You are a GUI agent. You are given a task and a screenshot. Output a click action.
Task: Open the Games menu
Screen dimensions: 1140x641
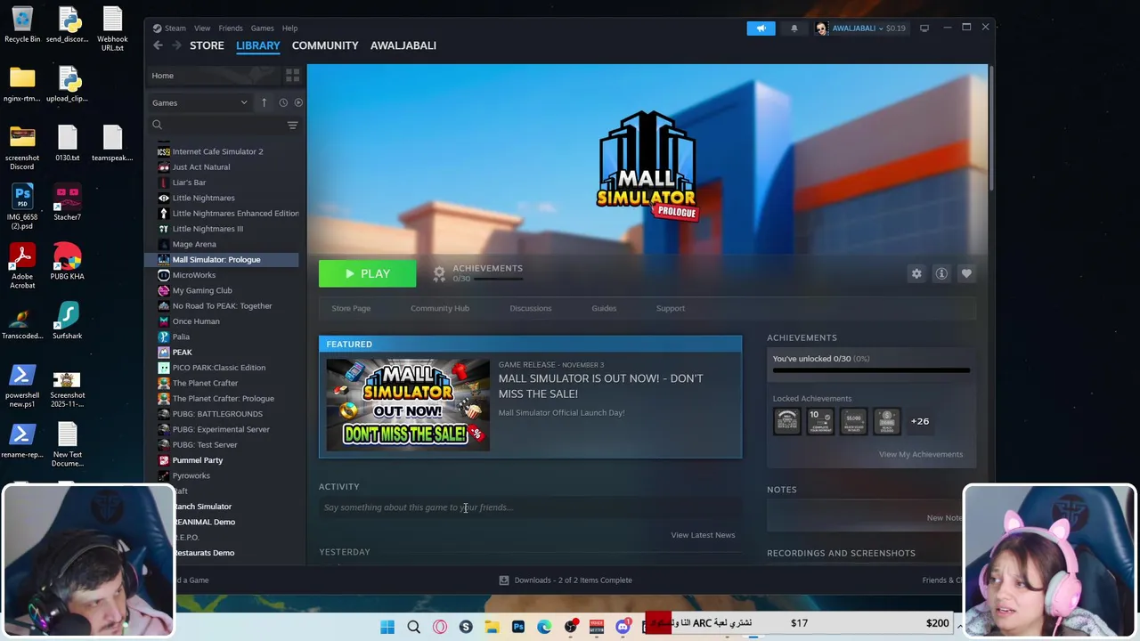click(262, 28)
